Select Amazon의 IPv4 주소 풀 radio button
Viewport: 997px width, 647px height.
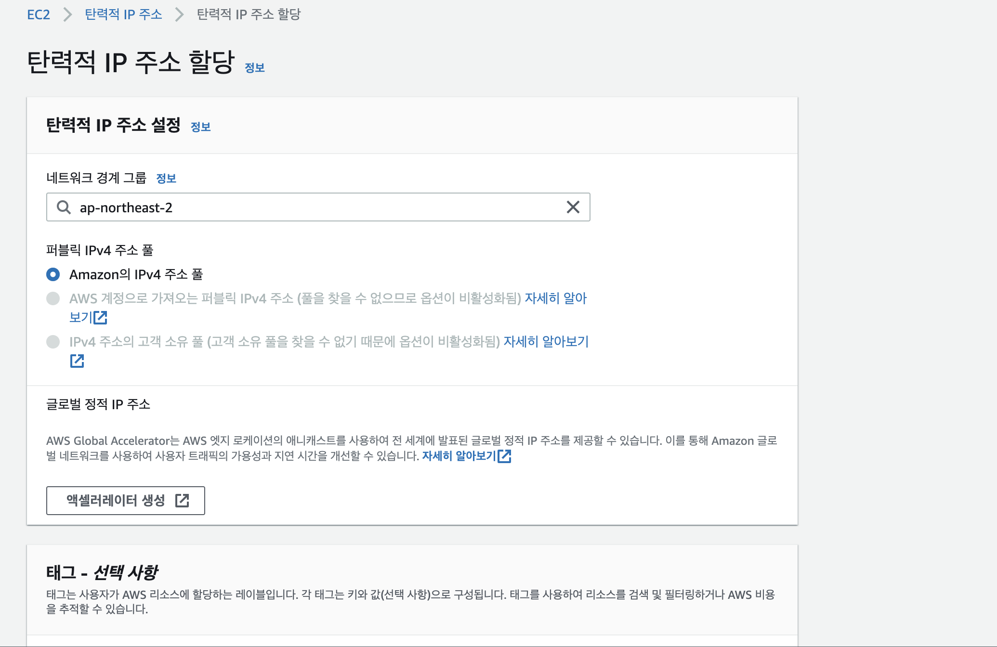click(x=53, y=274)
